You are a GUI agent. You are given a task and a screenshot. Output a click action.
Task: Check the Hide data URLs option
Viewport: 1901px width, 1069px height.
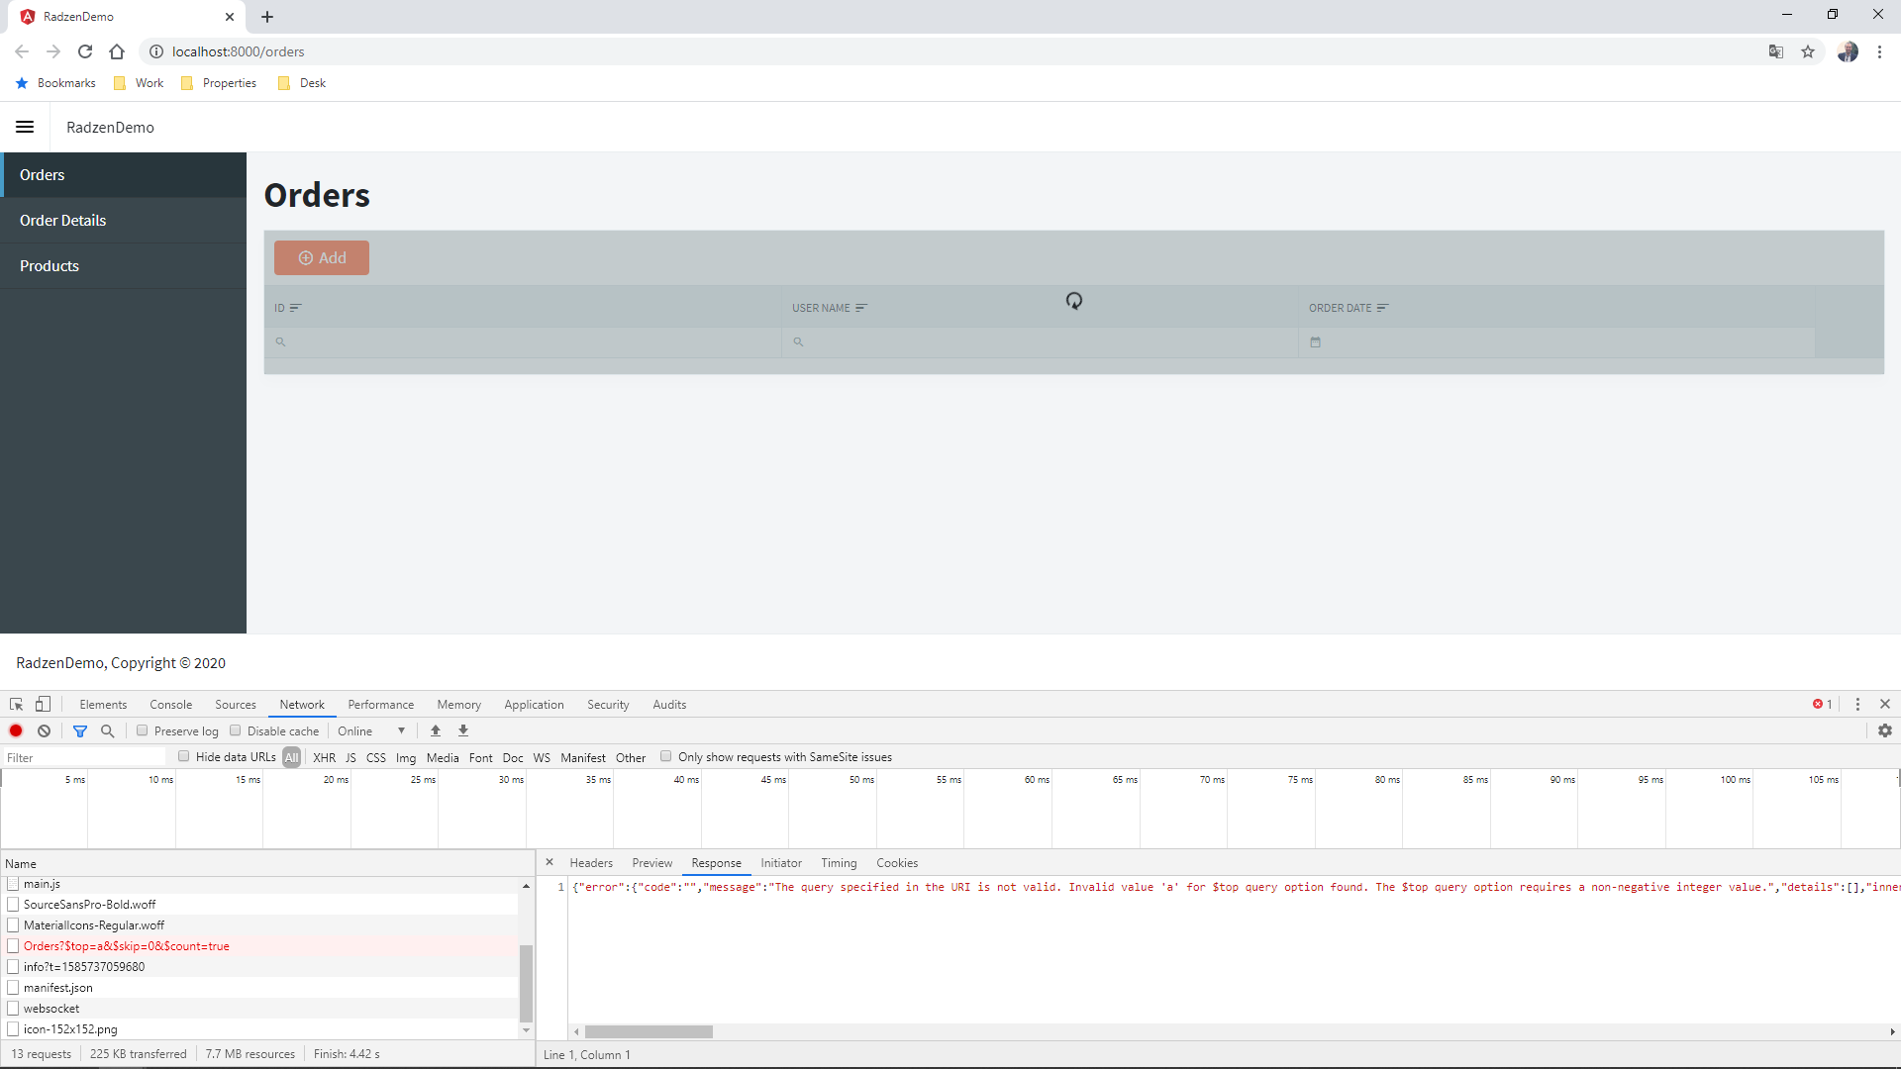[x=184, y=757]
